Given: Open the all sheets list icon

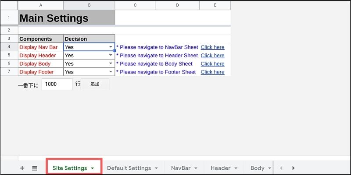Looking at the screenshot, I should 35,168.
